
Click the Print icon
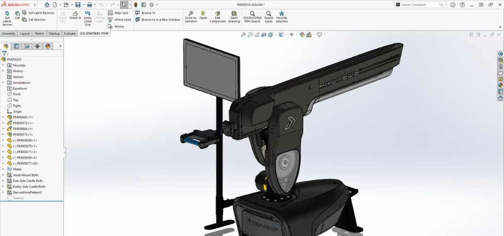pos(89,5)
